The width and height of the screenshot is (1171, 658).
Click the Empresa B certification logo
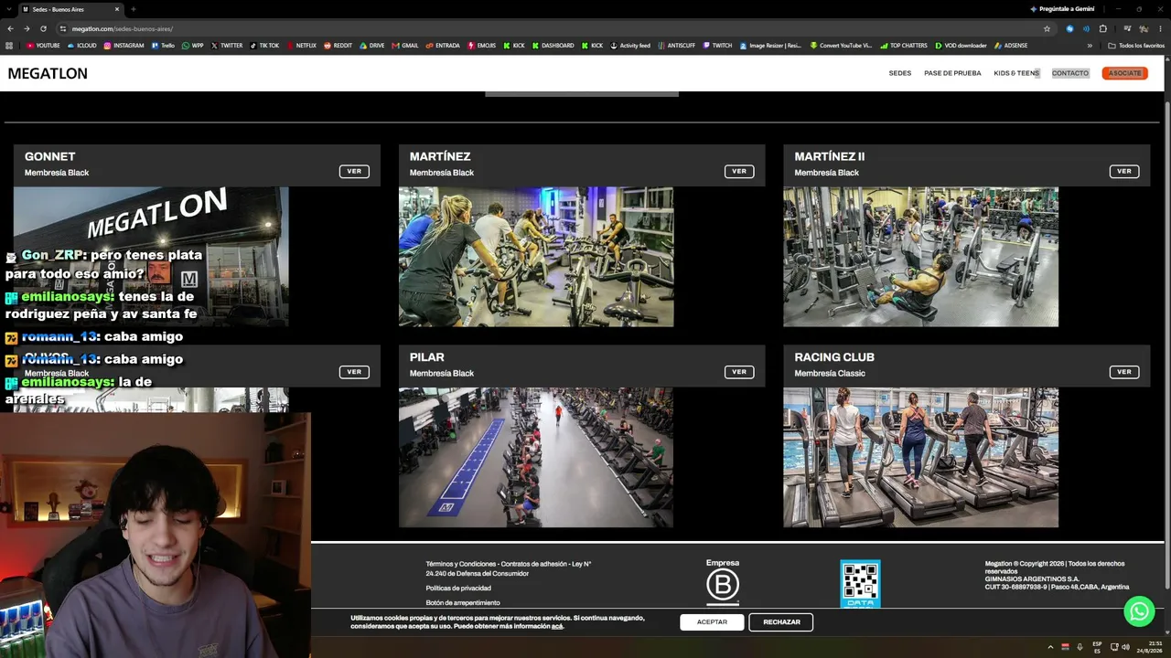pyautogui.click(x=723, y=582)
